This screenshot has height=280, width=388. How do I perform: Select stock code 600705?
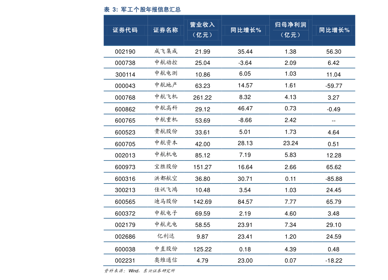tap(125, 144)
